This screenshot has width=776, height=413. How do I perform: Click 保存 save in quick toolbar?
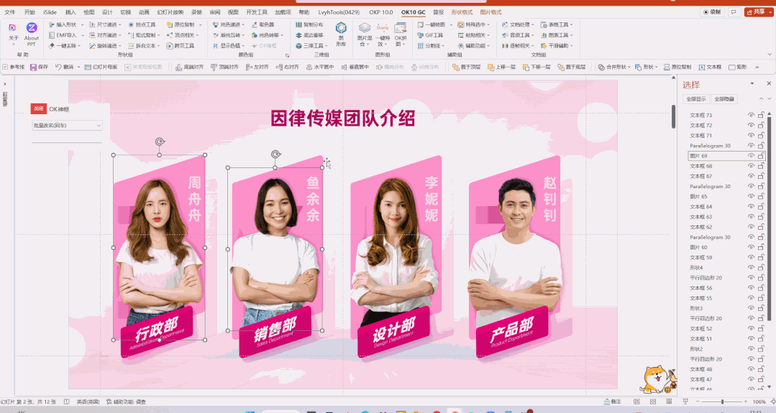coord(39,67)
